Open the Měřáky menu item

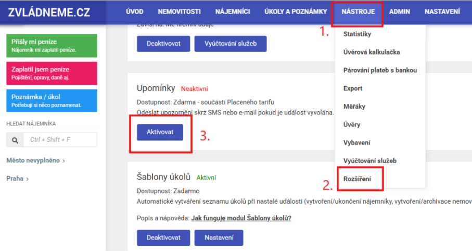pyautogui.click(x=354, y=107)
